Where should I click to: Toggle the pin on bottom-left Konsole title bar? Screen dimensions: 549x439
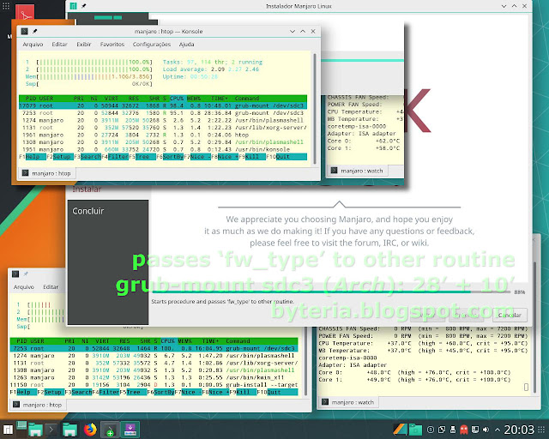point(26,274)
